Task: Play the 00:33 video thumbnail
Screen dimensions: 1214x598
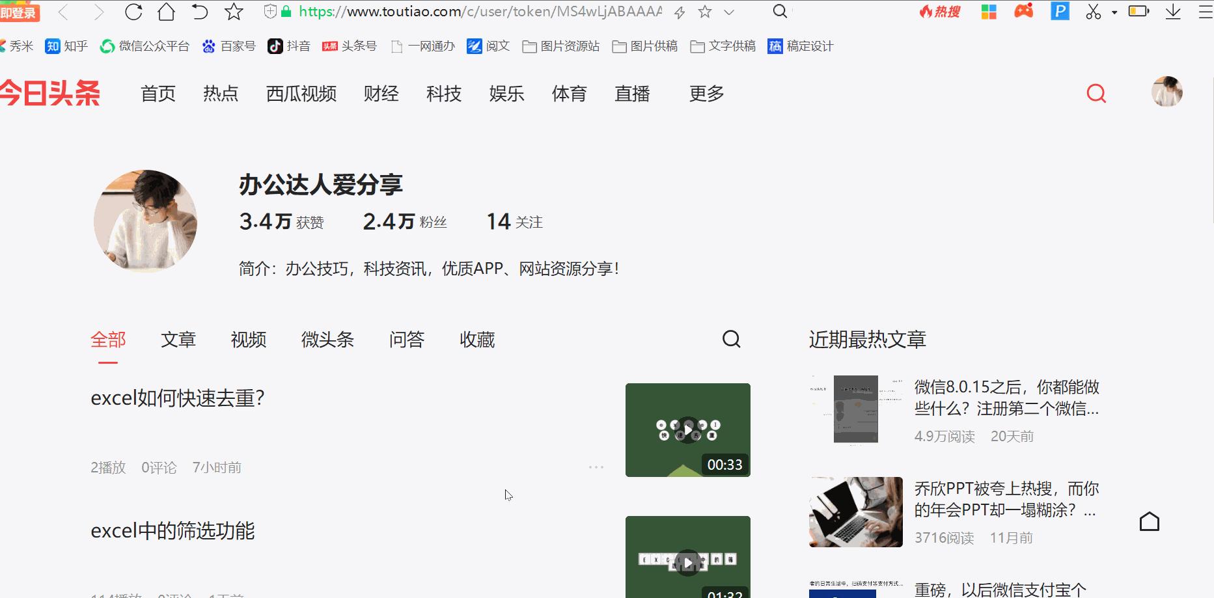Action: pyautogui.click(x=688, y=429)
